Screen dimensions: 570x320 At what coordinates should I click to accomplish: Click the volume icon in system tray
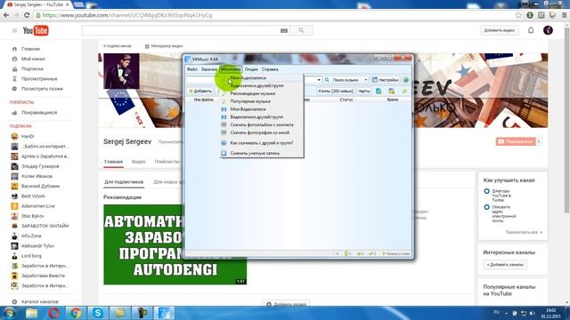tap(533, 313)
